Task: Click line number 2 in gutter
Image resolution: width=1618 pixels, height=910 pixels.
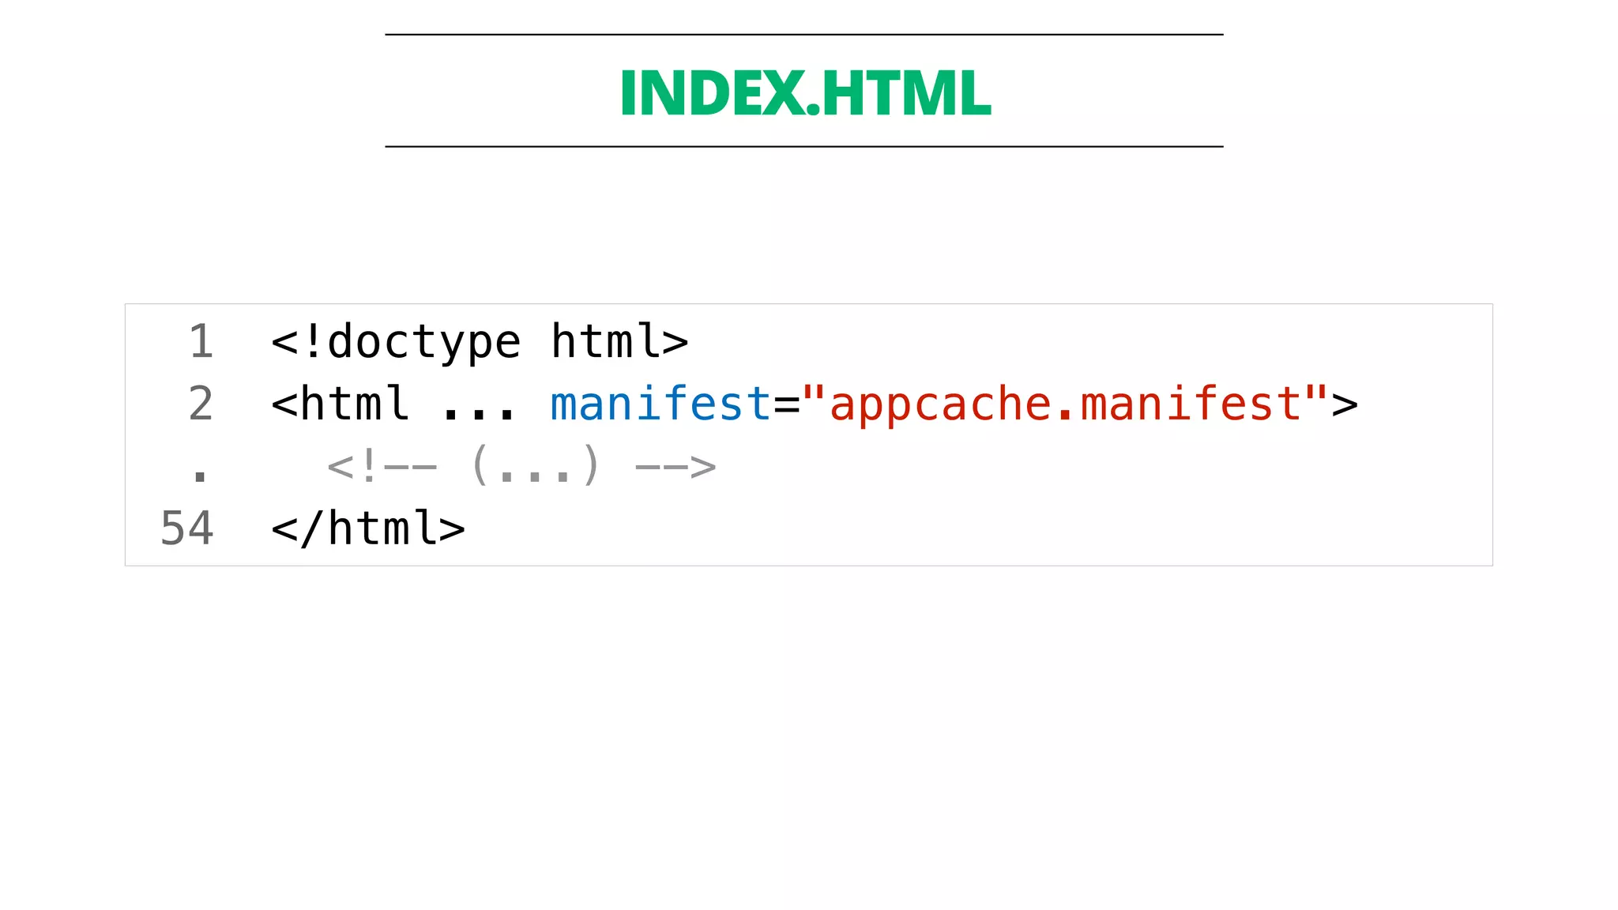Action: click(x=201, y=404)
